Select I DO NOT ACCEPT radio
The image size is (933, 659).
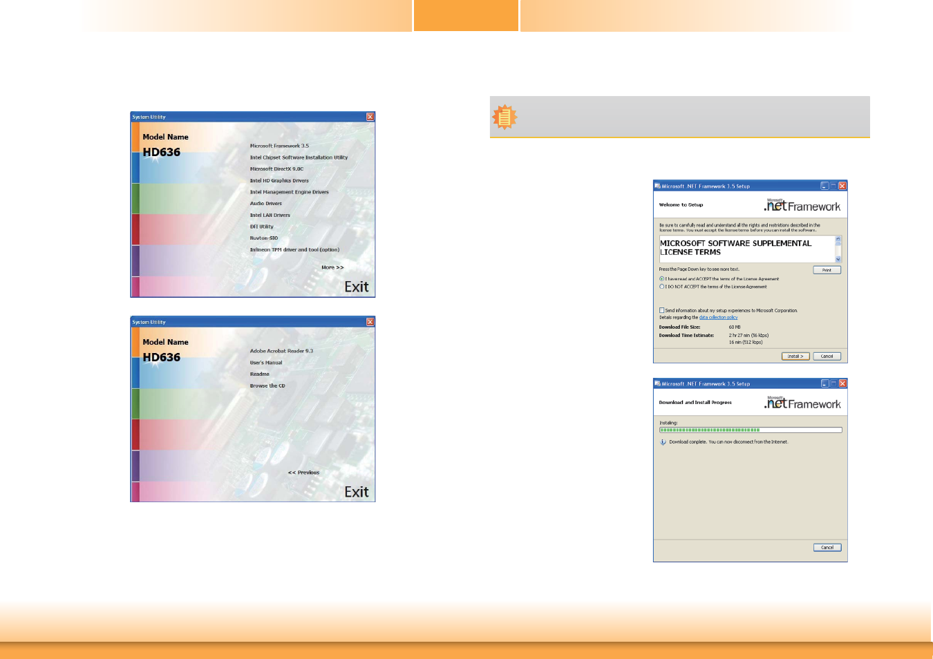pyautogui.click(x=662, y=287)
